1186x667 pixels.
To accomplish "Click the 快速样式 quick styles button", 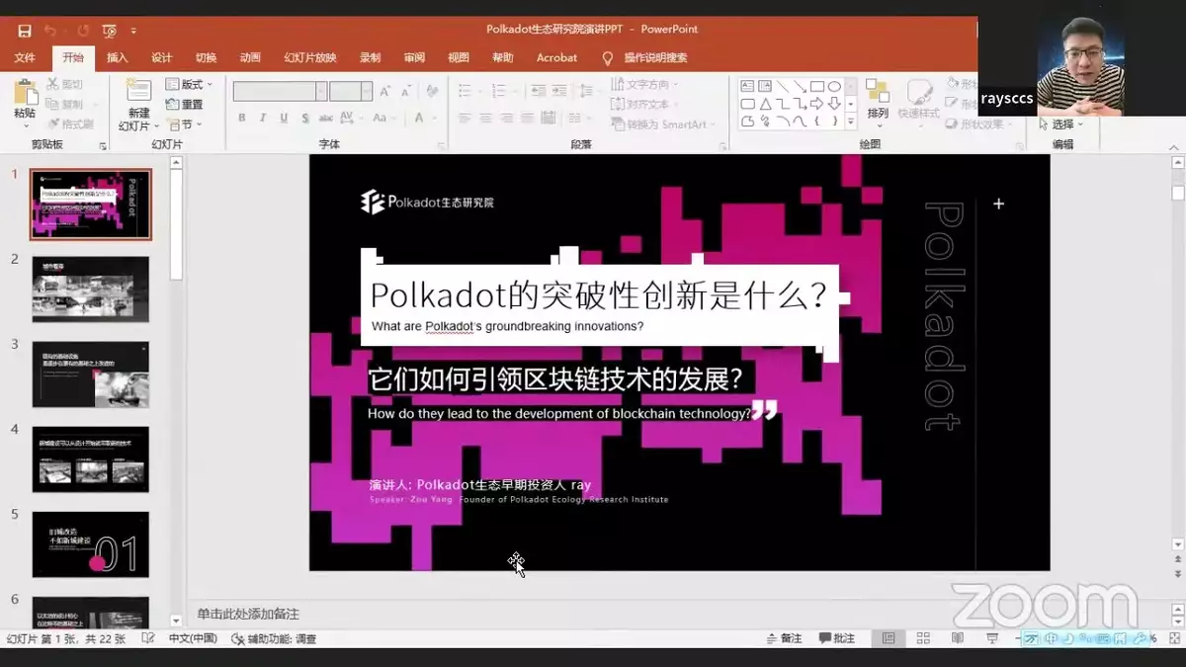I will click(920, 101).
